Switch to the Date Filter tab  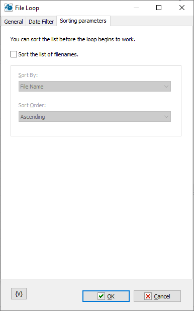click(x=41, y=22)
